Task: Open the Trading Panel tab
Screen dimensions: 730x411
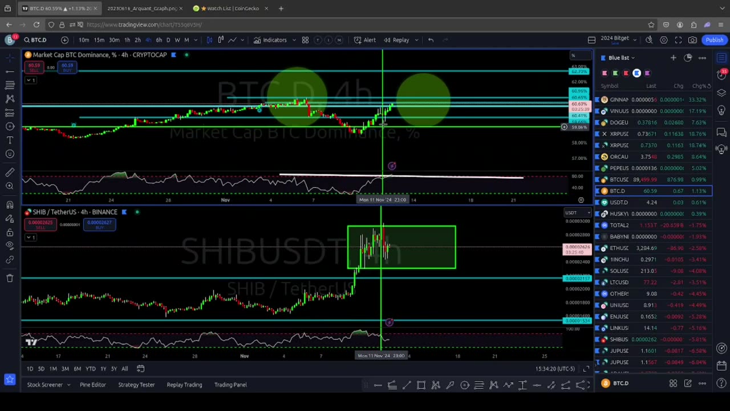Action: tap(230, 385)
